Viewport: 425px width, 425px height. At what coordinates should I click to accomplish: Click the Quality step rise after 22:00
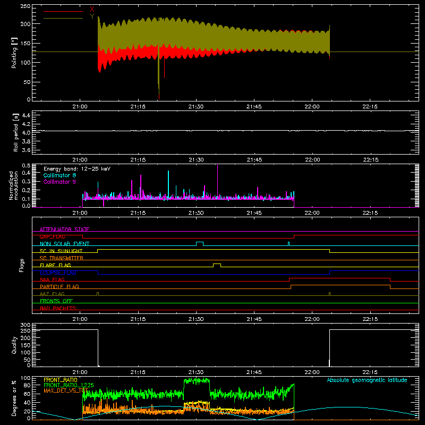(x=329, y=348)
